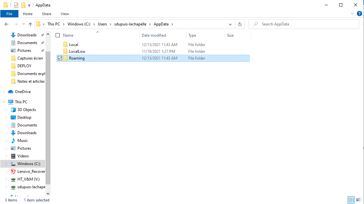The image size is (364, 204).
Task: Click the Properties icon in quick access toolbar
Action: (x=16, y=5)
